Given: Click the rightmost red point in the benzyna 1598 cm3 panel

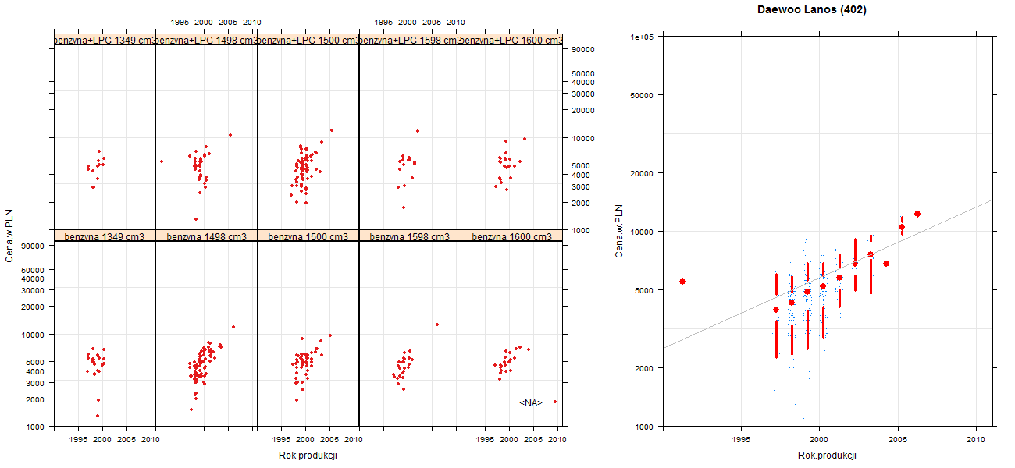Looking at the screenshot, I should (437, 324).
